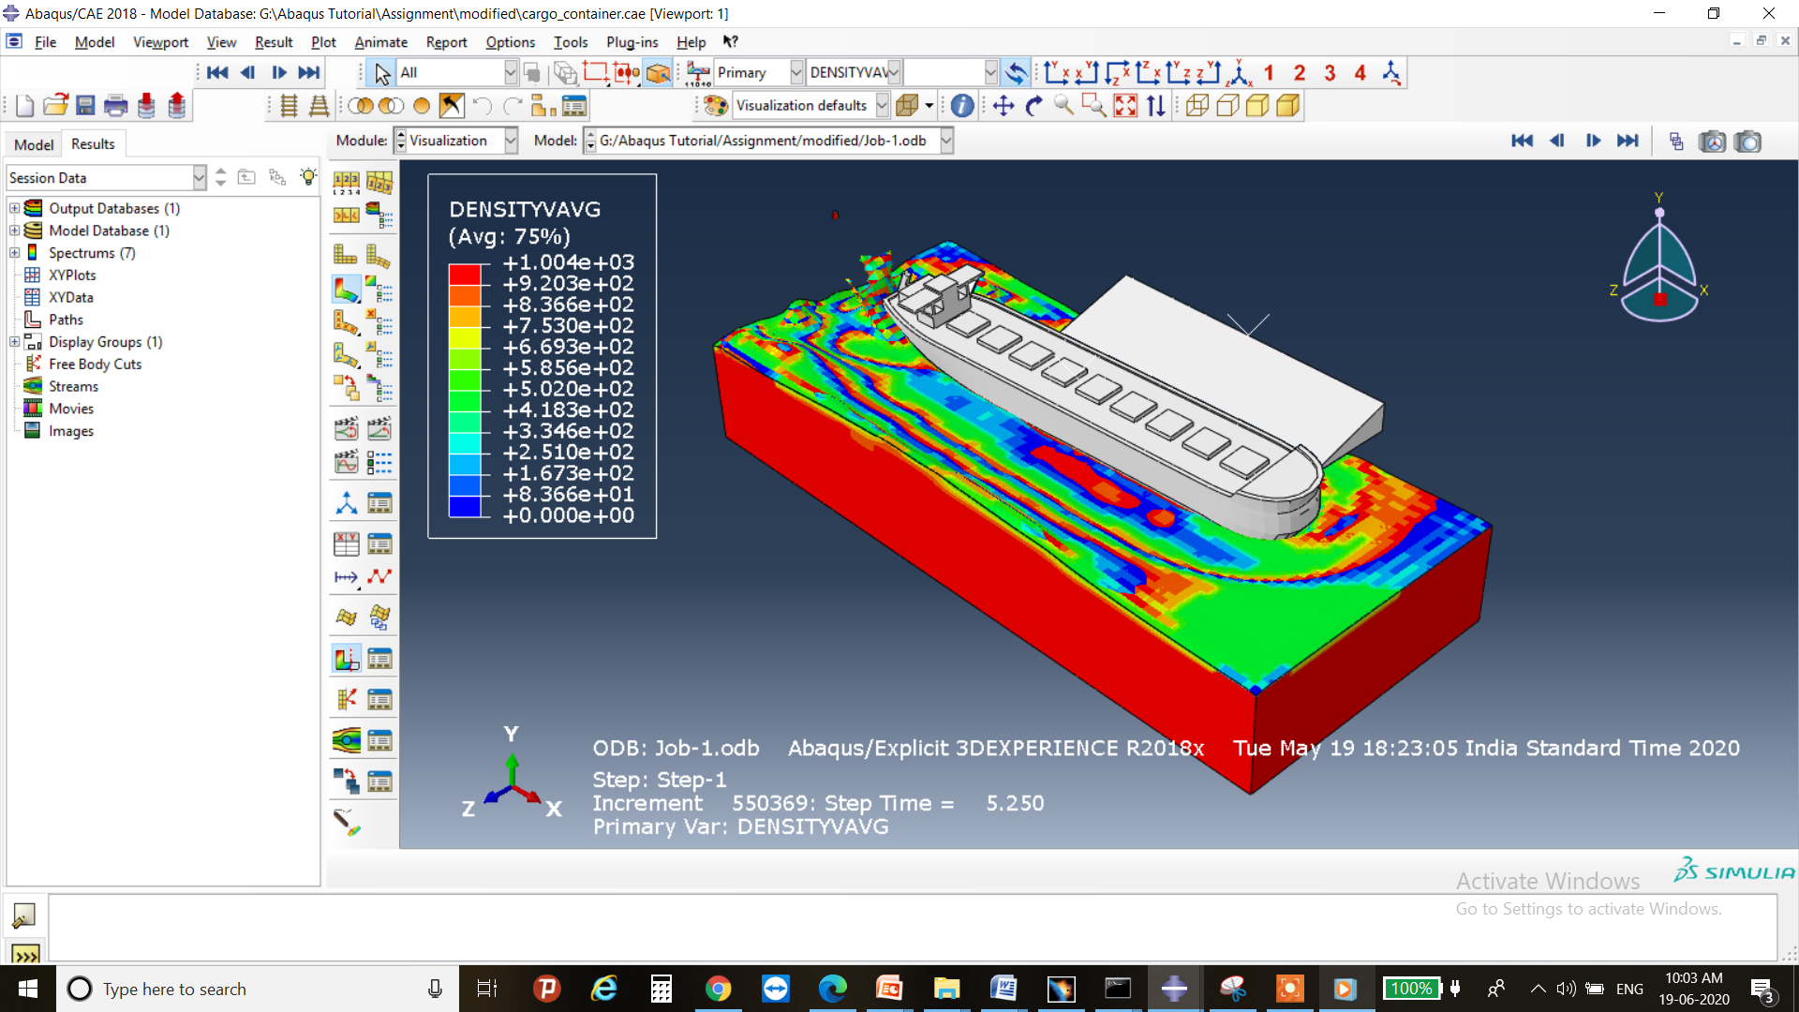The width and height of the screenshot is (1799, 1012).
Task: Click the Open file folder icon
Action: point(55,106)
